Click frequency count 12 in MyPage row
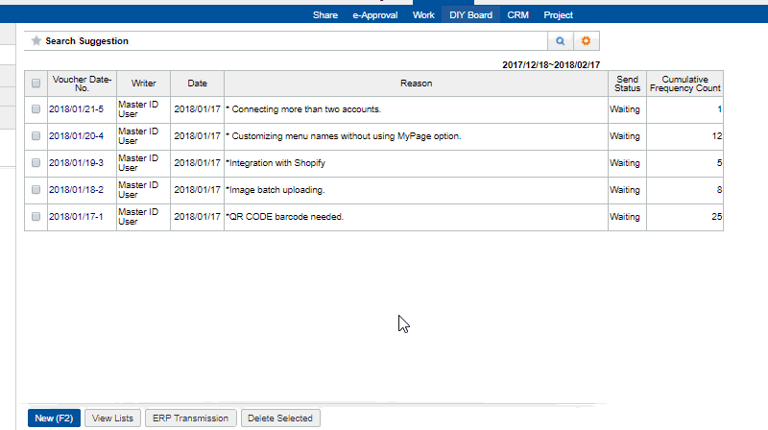Image resolution: width=768 pixels, height=430 pixels. coord(716,136)
